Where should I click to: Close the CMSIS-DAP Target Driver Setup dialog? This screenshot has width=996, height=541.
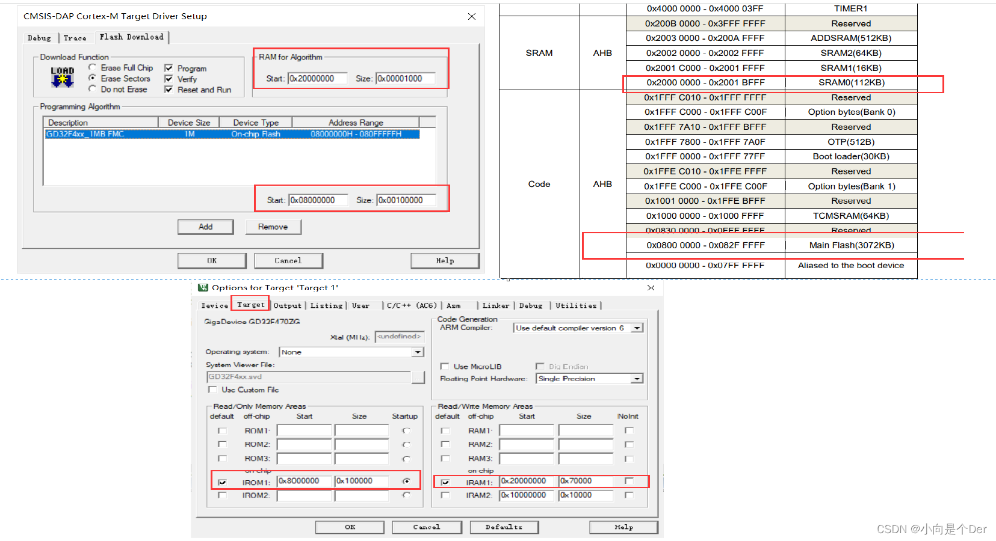tap(472, 16)
